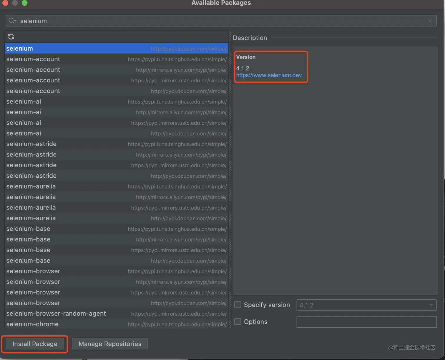
Task: Select selenium-astride from mirrors.aliyun.com
Action: 116,154
